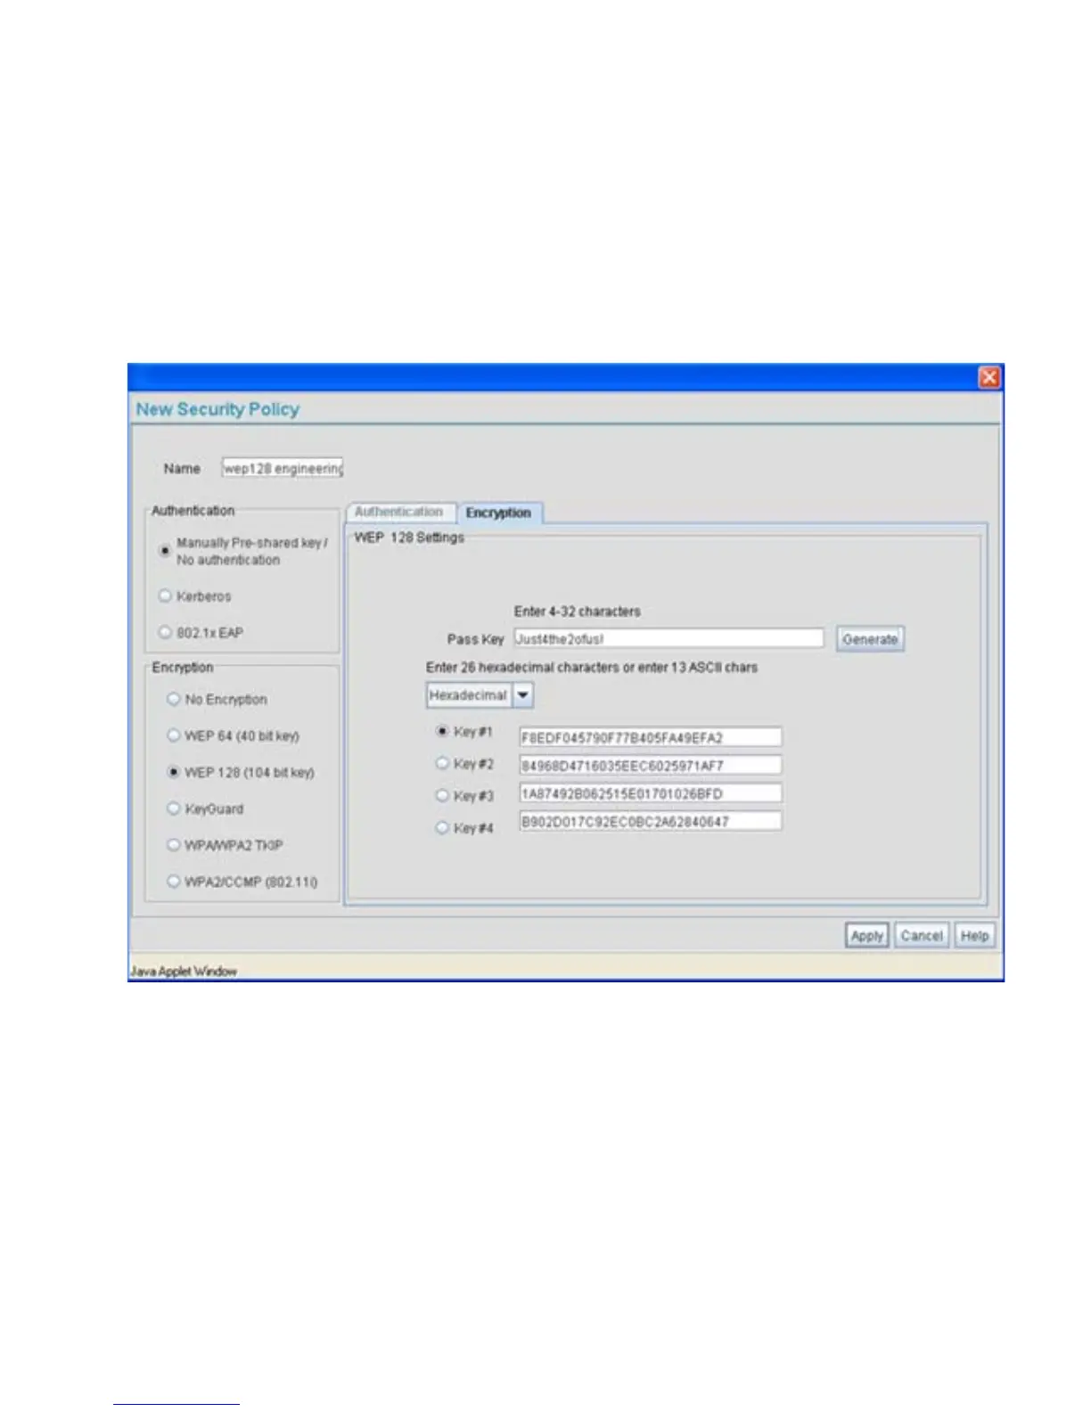Cancel the new security policy
Screen dimensions: 1091x1412
[922, 935]
